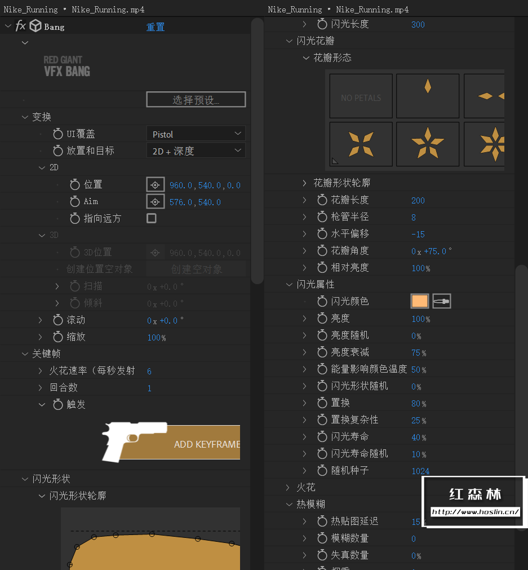The height and width of the screenshot is (570, 528).
Task: Toggle stopwatch for 闪光颜色
Action: tap(322, 301)
